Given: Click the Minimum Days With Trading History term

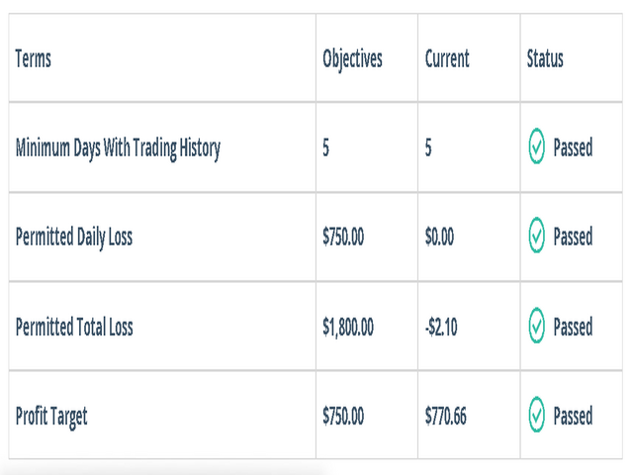Looking at the screenshot, I should (118, 148).
